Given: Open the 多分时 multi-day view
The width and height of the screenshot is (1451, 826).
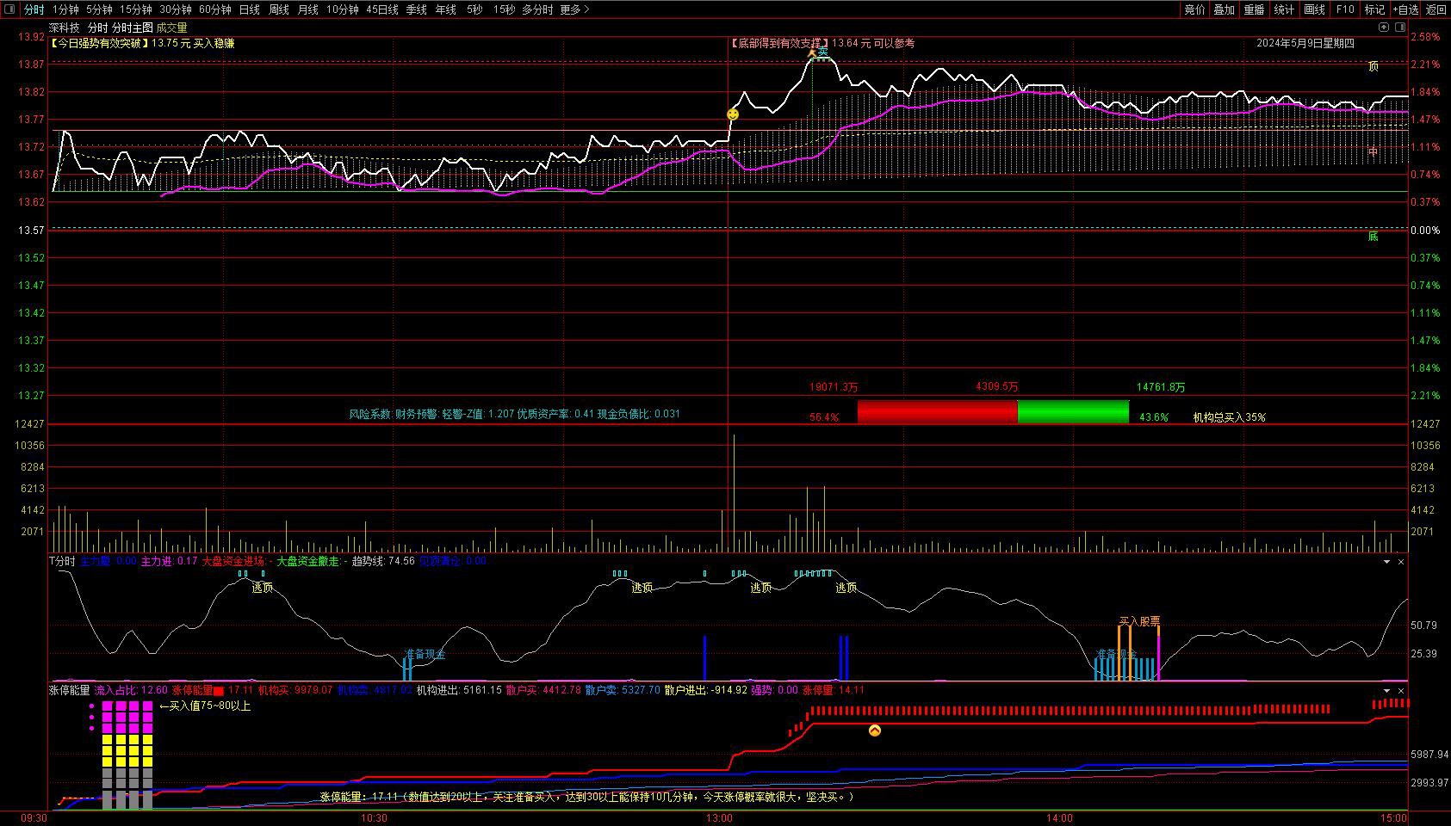Looking at the screenshot, I should click(x=538, y=9).
